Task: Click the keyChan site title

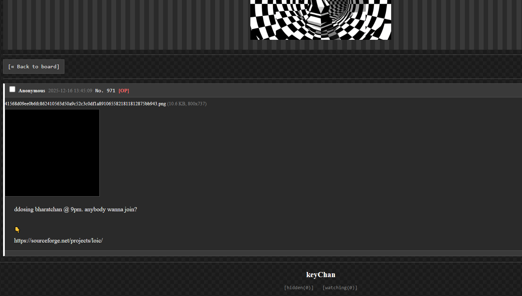Action: pos(321,275)
